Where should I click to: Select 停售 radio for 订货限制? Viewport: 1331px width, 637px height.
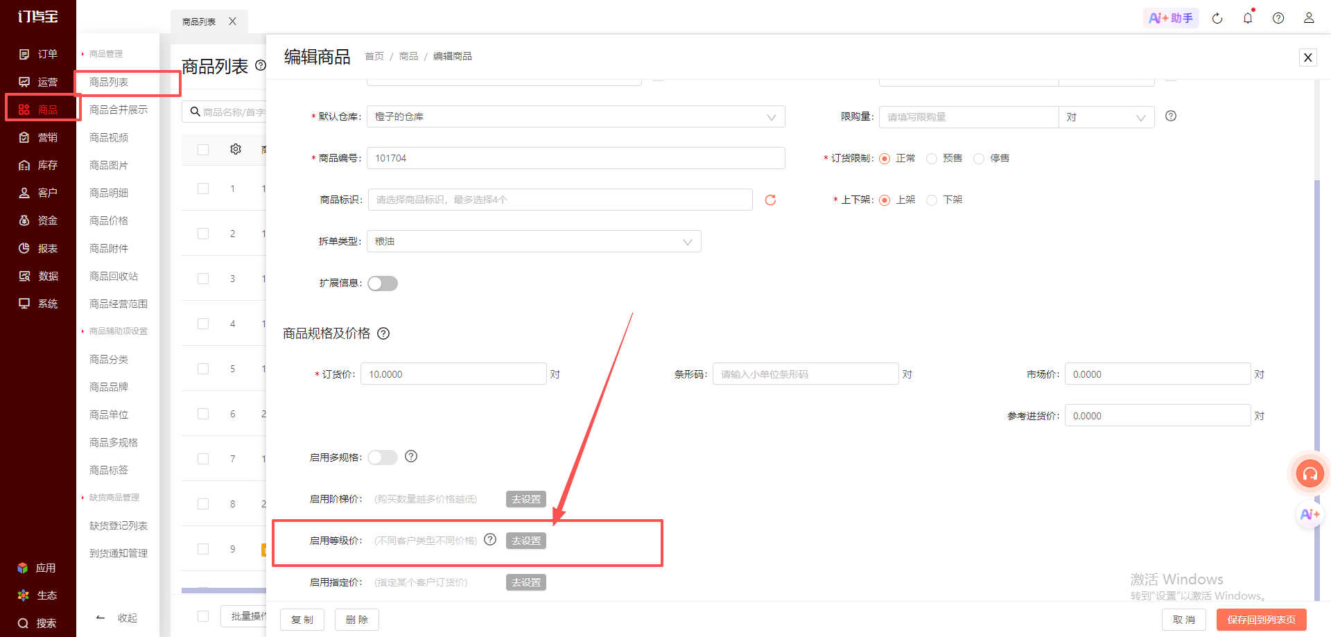coord(979,159)
